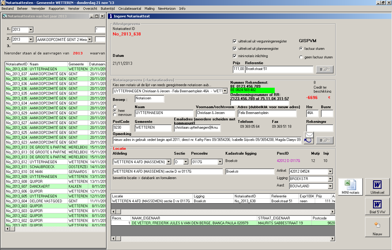This screenshot has width=392, height=250.
Task: Select geen factuur sturen option
Action: tap(301, 57)
